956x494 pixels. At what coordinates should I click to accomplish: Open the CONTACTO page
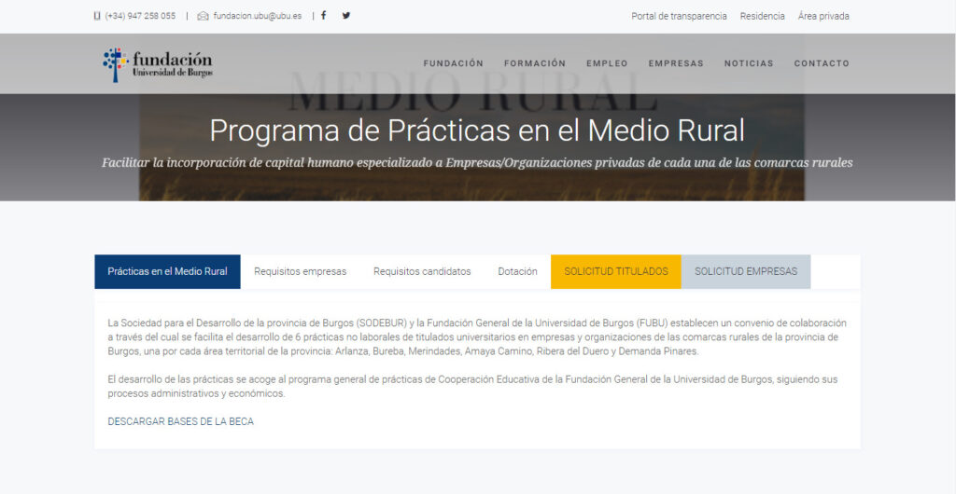pos(822,63)
